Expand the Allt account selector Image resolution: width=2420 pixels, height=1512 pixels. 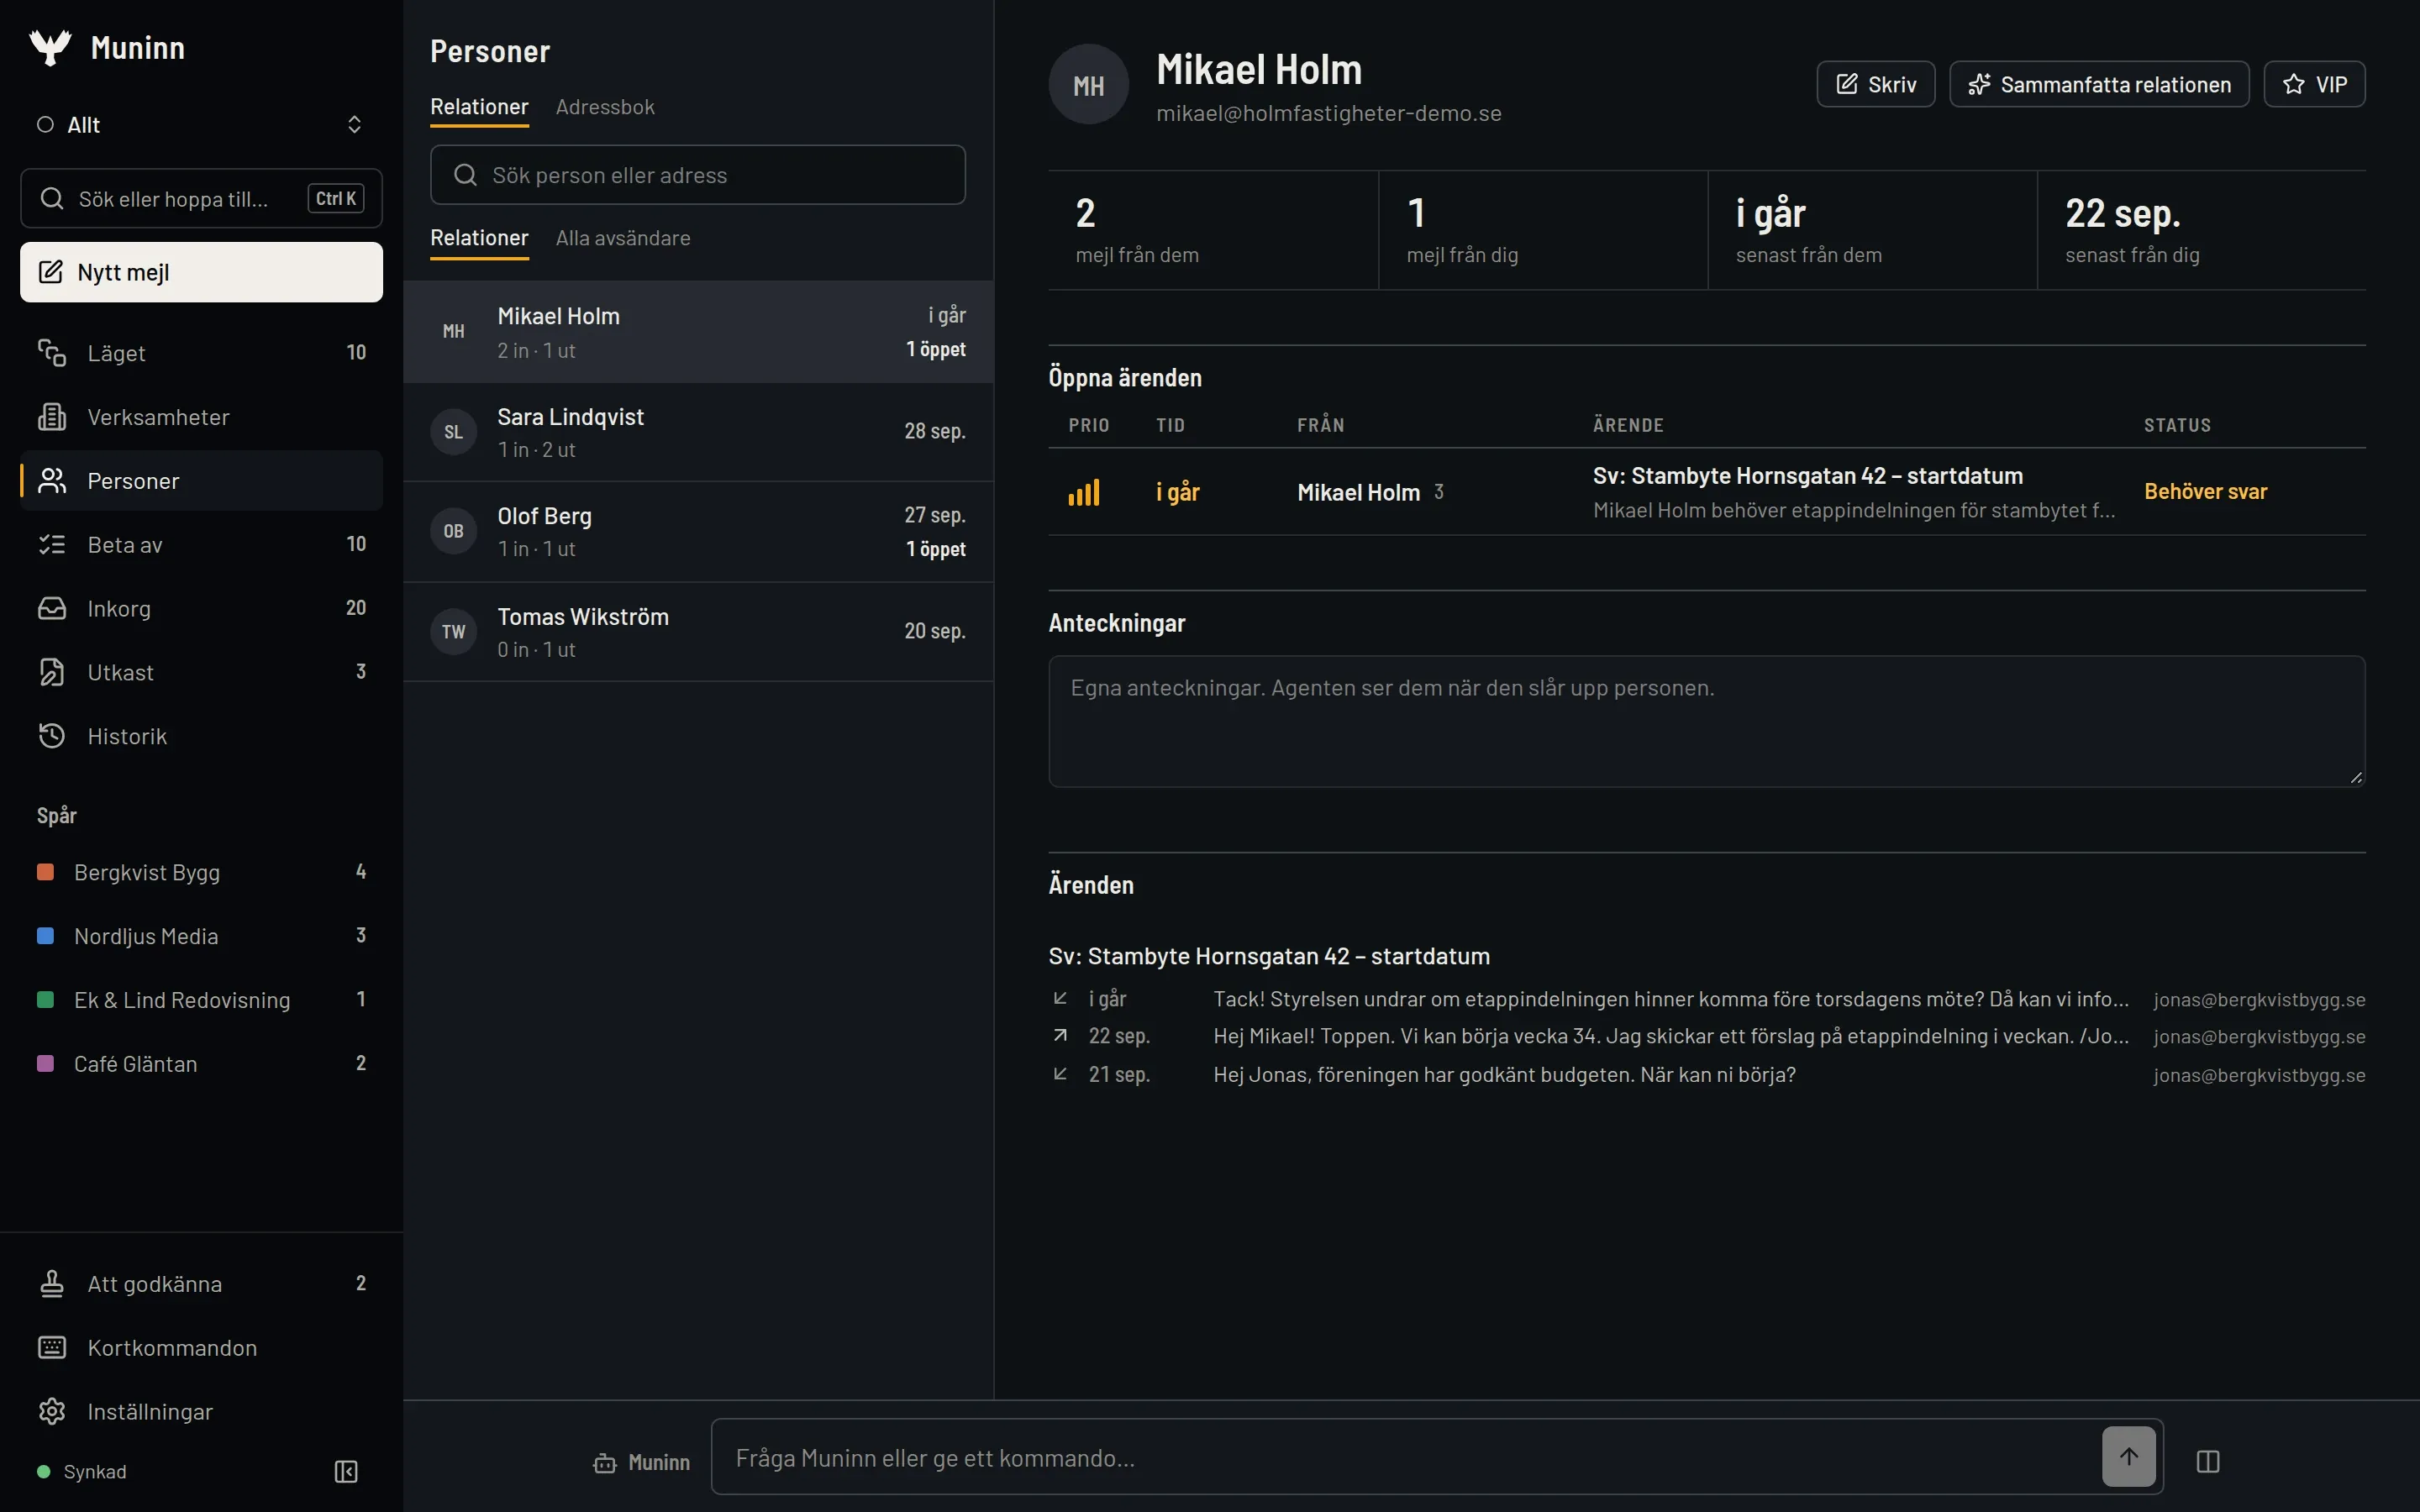click(201, 125)
